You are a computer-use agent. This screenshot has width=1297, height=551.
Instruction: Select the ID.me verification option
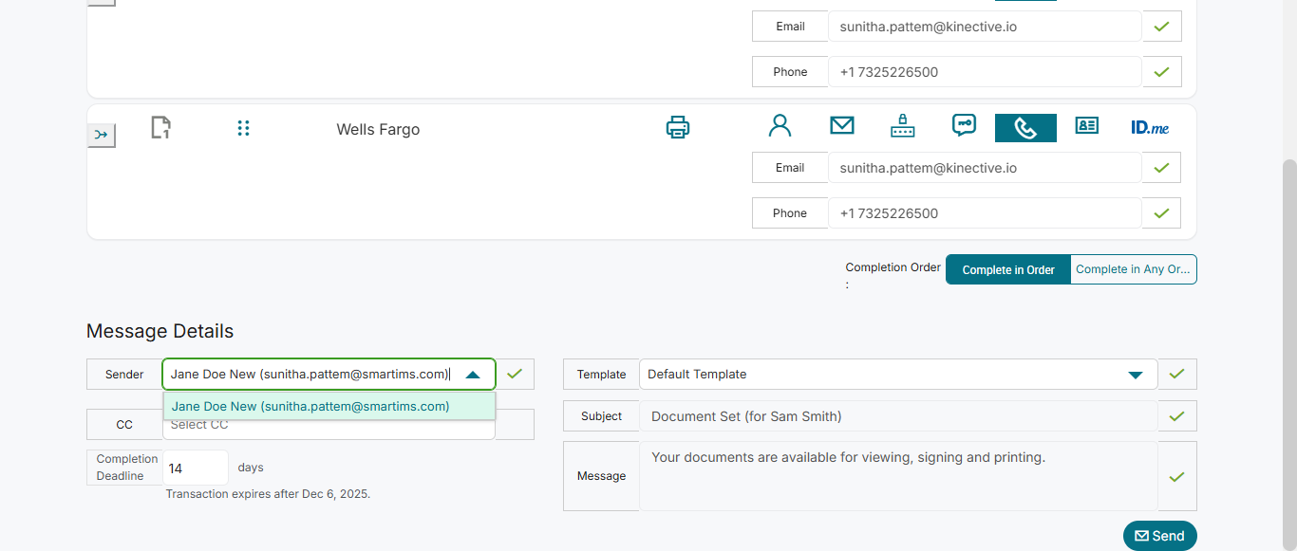[1150, 127]
